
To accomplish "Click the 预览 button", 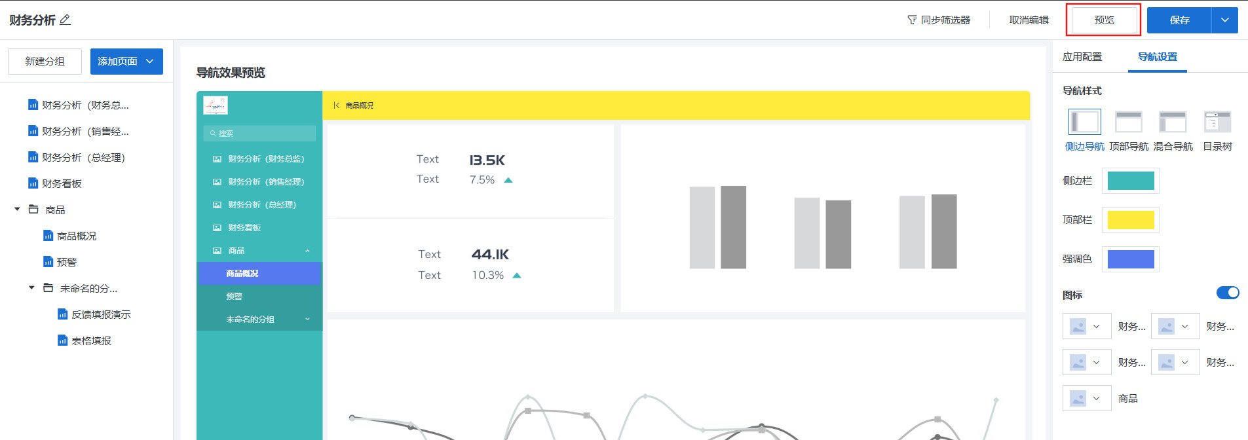I will coord(1104,20).
